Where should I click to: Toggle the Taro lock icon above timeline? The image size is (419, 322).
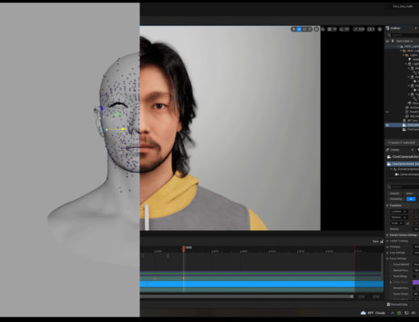pos(382,242)
